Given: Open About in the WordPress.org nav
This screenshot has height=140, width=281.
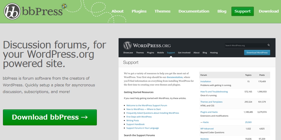Looking at the screenshot, I should [x=196, y=52].
